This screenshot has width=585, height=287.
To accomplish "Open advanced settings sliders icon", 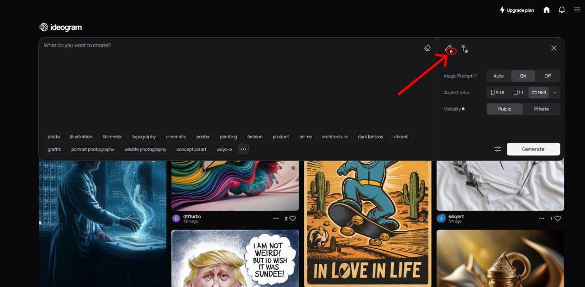I will point(498,149).
